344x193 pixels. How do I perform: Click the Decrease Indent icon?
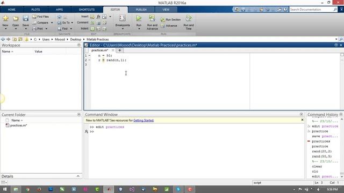point(104,28)
